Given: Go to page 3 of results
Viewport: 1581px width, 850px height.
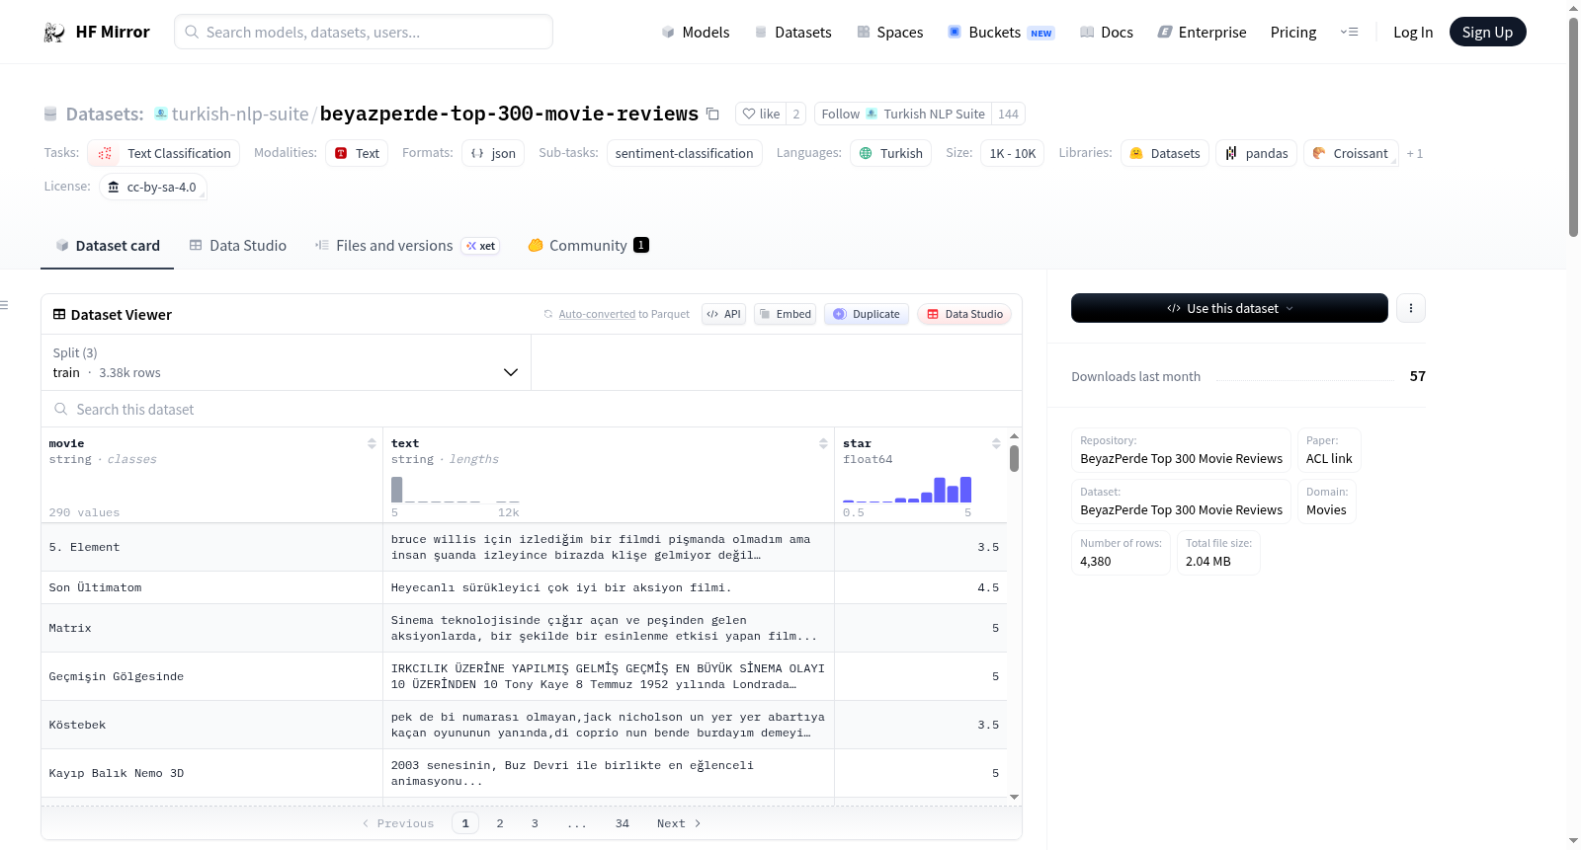Looking at the screenshot, I should click(535, 823).
